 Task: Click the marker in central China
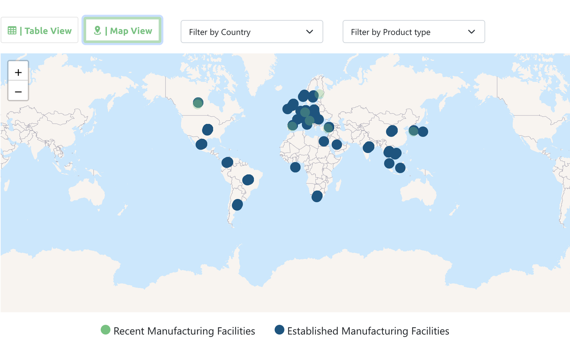tap(392, 131)
